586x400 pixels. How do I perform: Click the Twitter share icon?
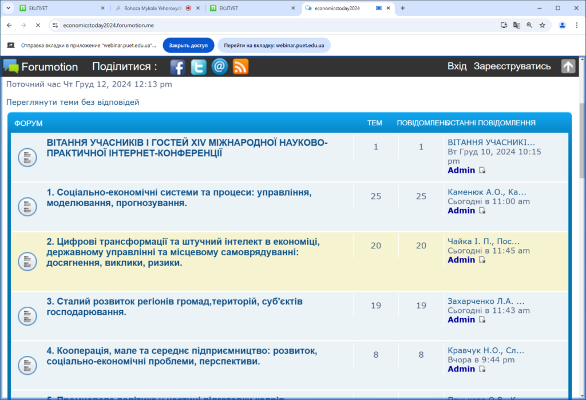[x=199, y=67]
